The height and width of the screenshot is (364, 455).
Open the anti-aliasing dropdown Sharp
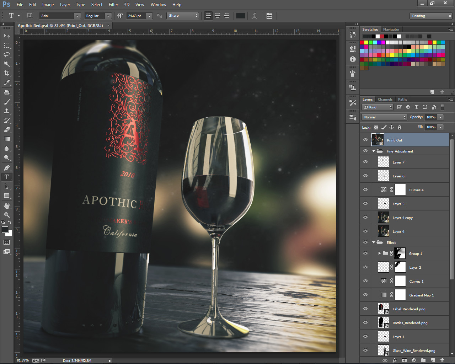pos(183,16)
